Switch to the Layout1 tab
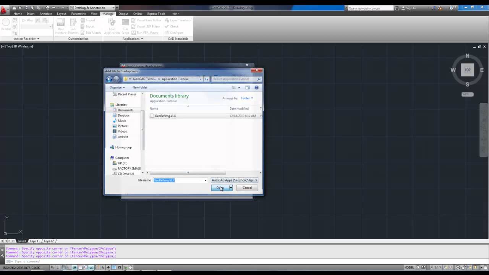489x275 pixels. (x=35, y=241)
